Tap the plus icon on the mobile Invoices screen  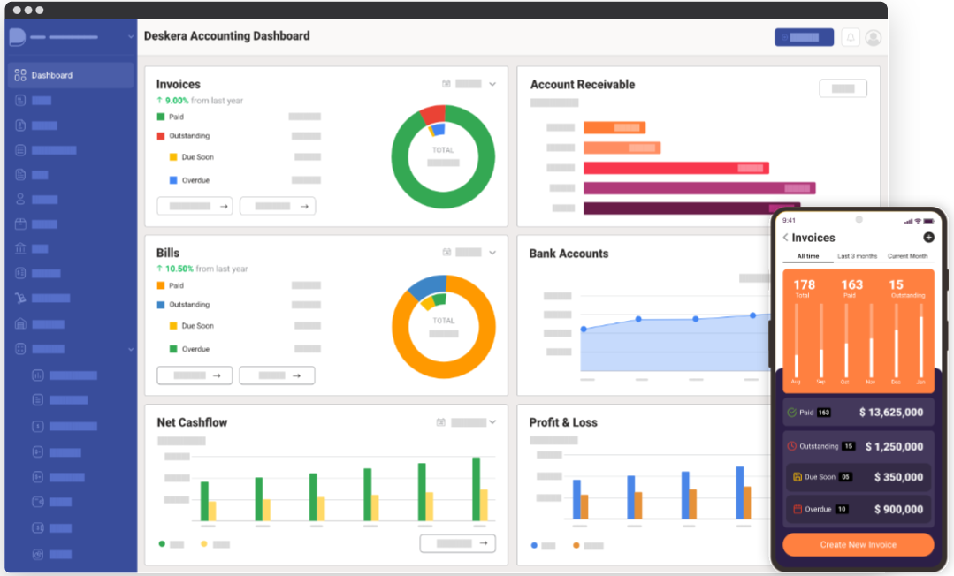coord(927,238)
